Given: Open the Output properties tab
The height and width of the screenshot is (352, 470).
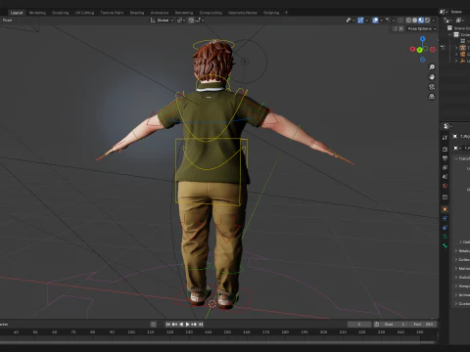Looking at the screenshot, I should click(445, 158).
